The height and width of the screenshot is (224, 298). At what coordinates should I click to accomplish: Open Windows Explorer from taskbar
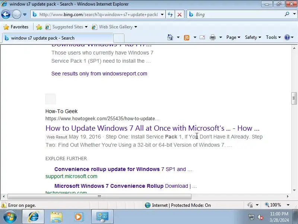click(x=56, y=217)
